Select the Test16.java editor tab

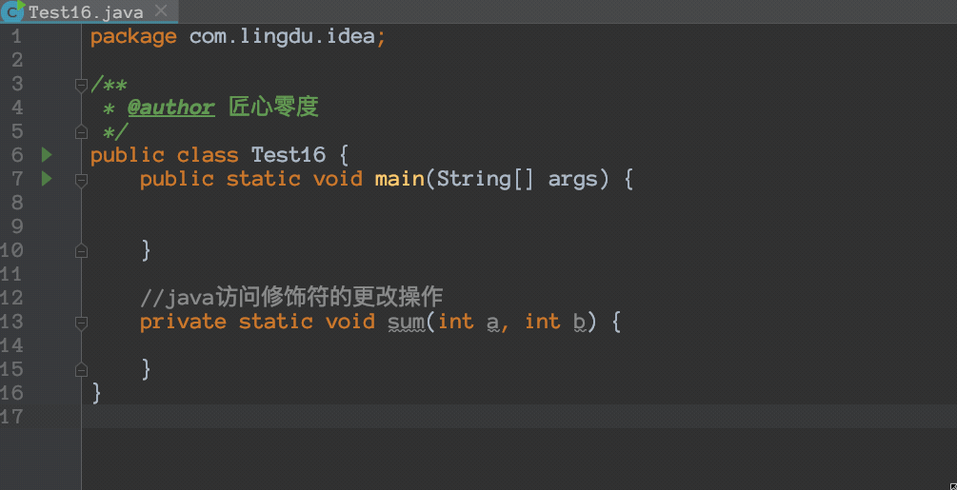(x=86, y=11)
